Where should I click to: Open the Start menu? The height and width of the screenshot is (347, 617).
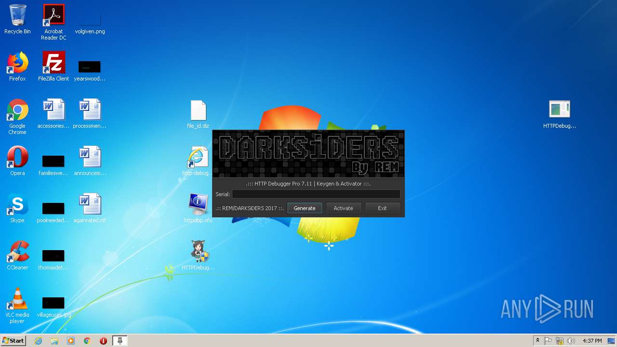tap(13, 341)
